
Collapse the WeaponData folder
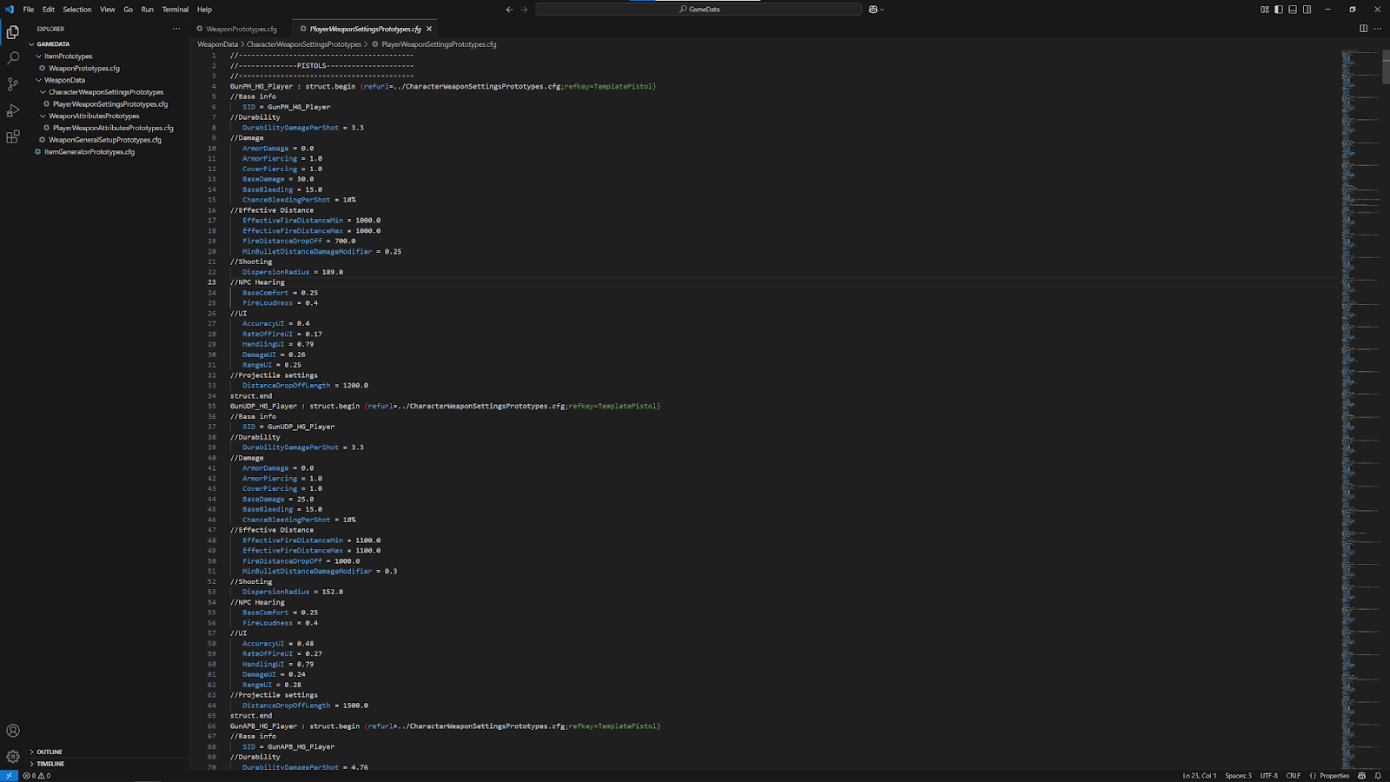64,80
